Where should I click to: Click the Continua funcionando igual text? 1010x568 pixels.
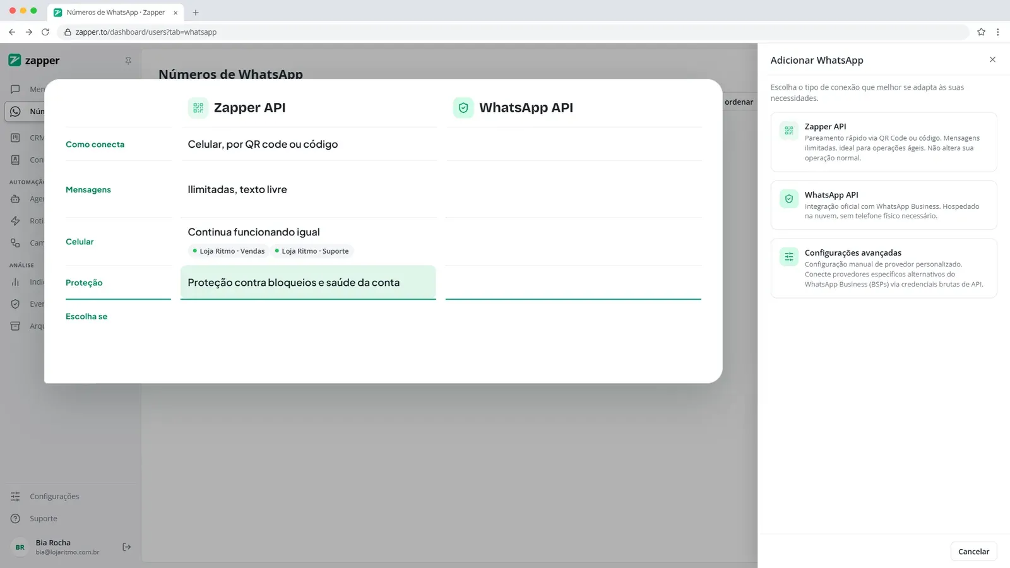point(254,232)
